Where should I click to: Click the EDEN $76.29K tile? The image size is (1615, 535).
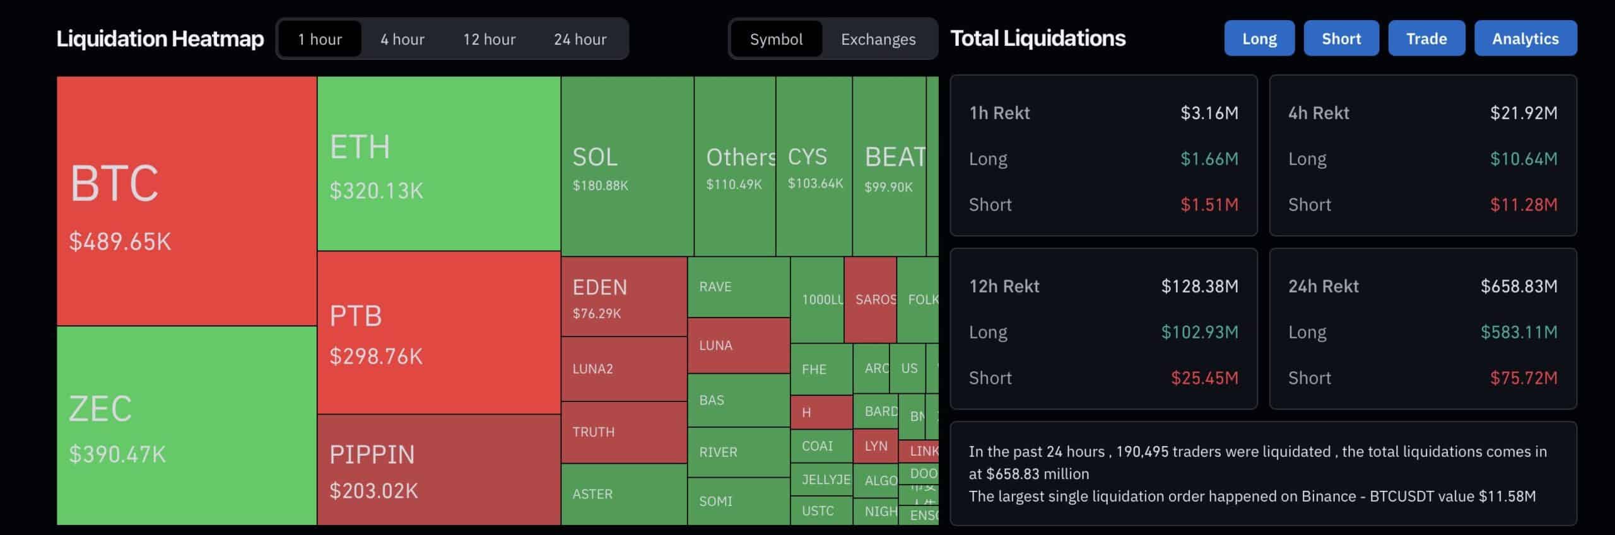pos(623,296)
